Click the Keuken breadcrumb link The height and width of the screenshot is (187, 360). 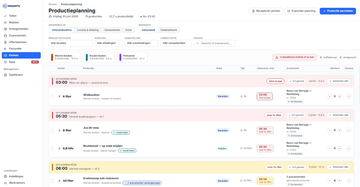point(53,4)
